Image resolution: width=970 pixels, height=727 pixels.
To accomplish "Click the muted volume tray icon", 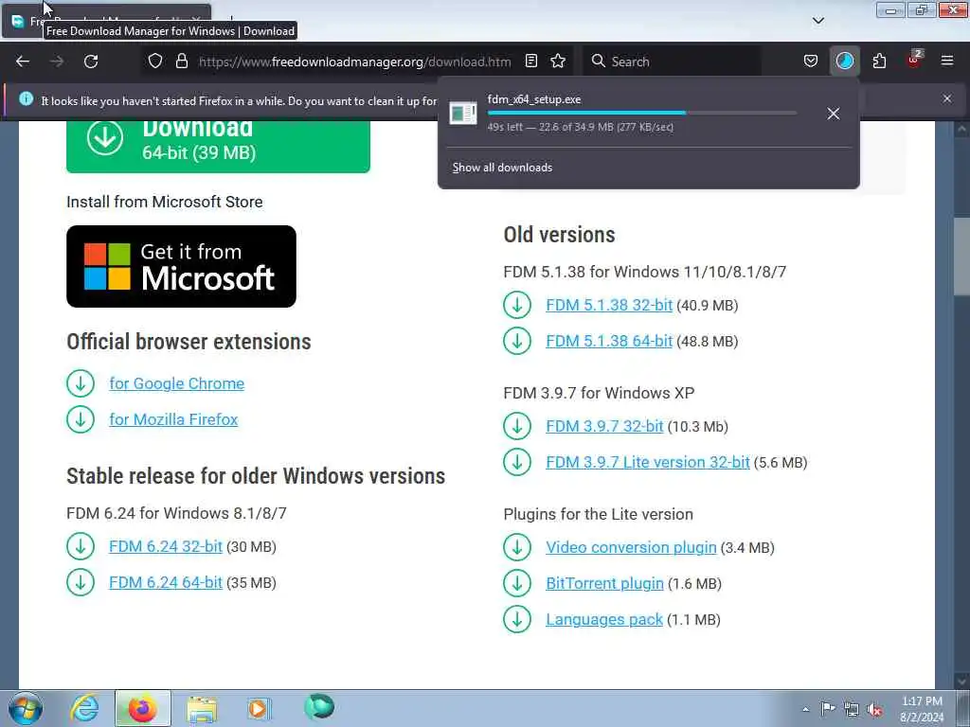I will [874, 710].
